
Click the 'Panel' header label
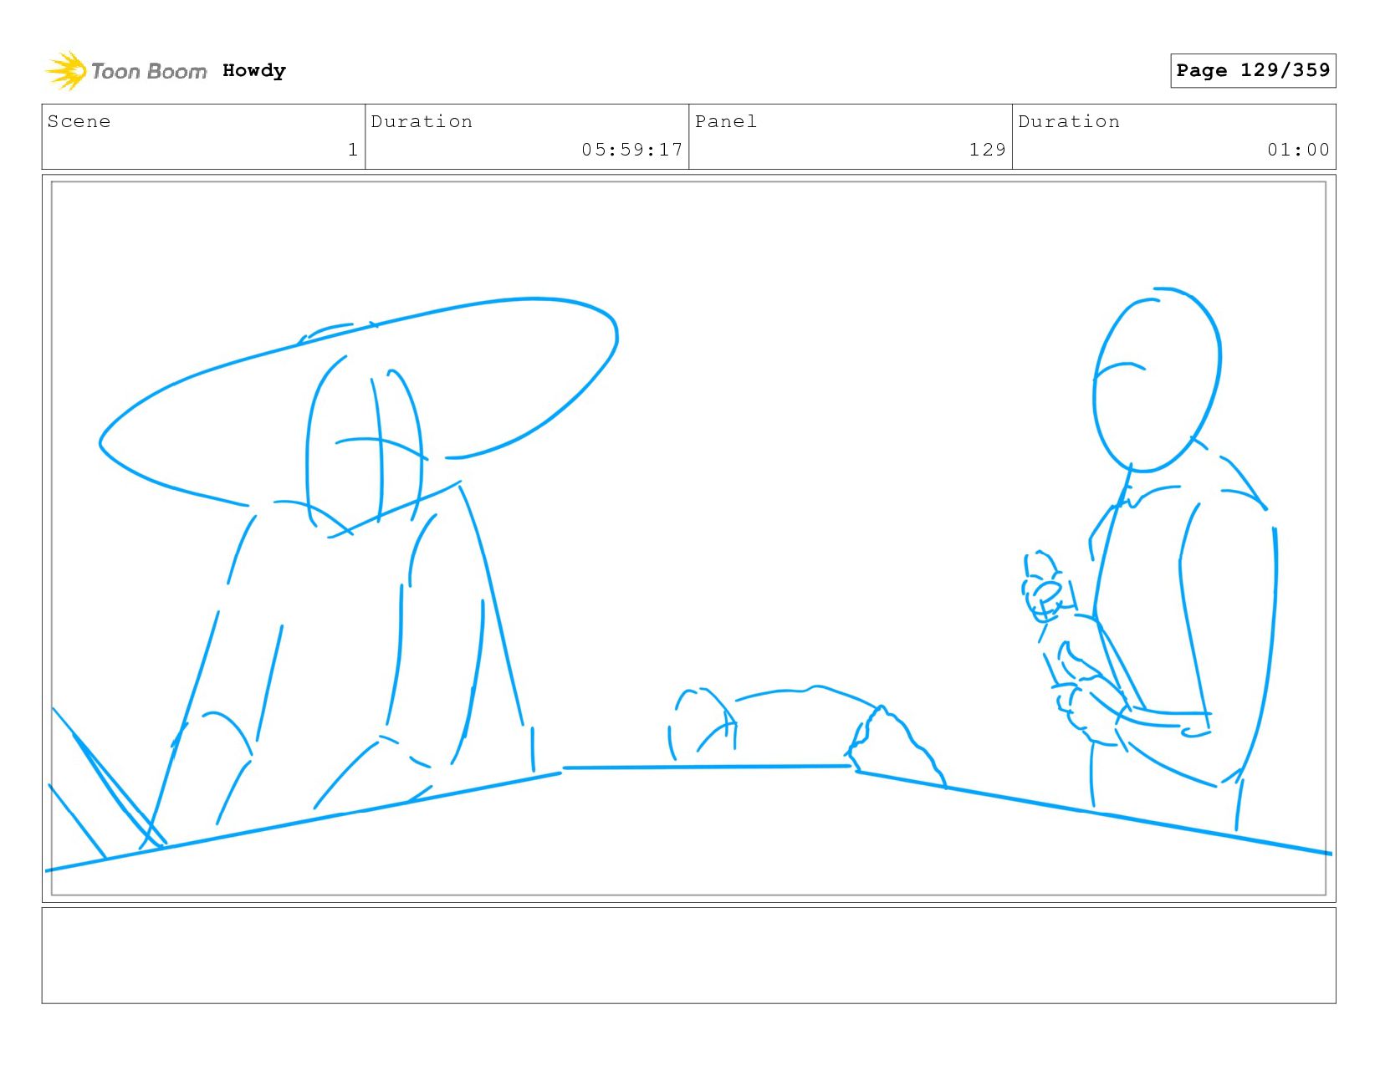pyautogui.click(x=726, y=121)
